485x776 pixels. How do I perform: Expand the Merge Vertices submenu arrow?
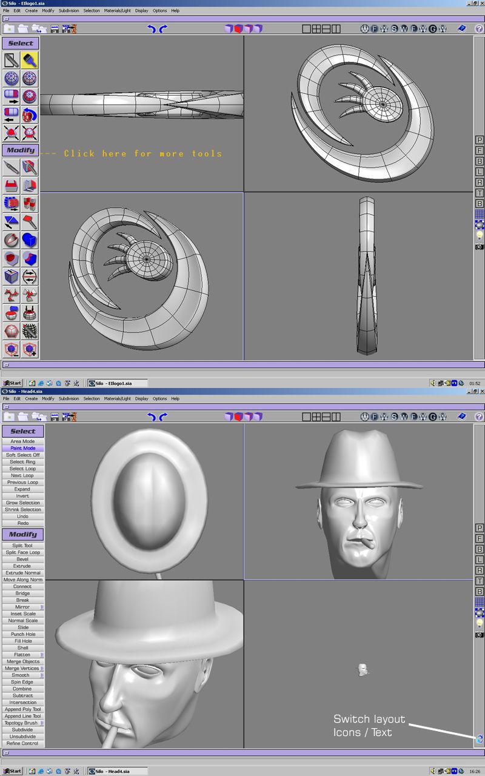[x=42, y=668]
